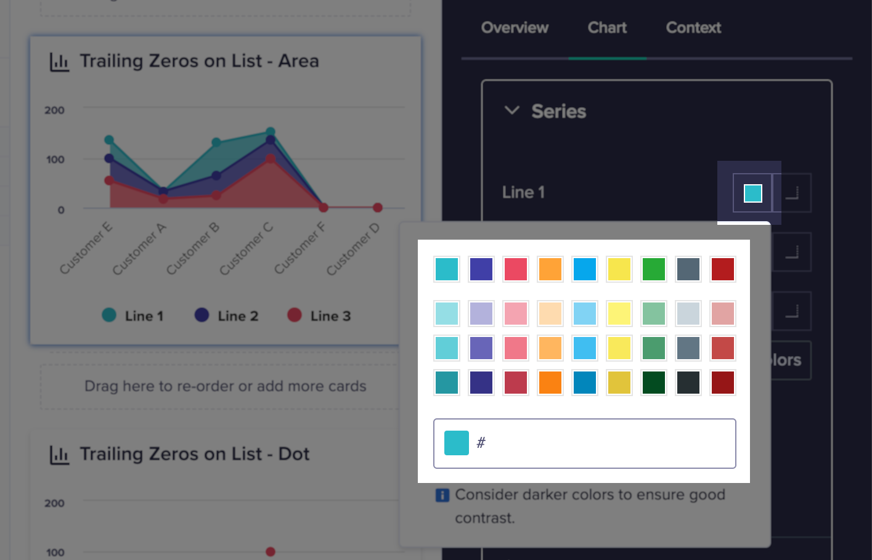Select the orange swatch in the bottom row
Screen dimensions: 872x560
click(550, 382)
